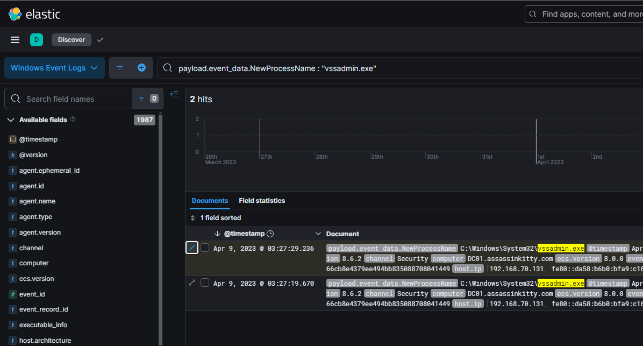Click the Available fields info icon

73,119
